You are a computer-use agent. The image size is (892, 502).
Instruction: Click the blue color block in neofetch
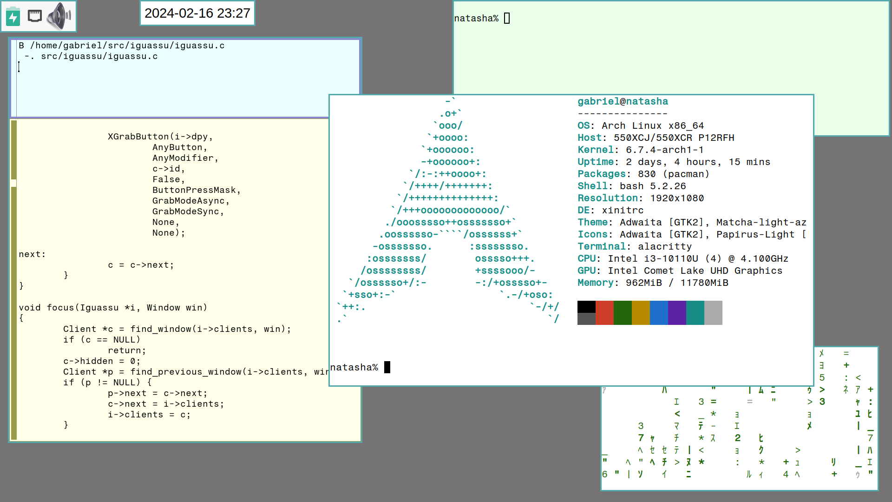point(659,313)
